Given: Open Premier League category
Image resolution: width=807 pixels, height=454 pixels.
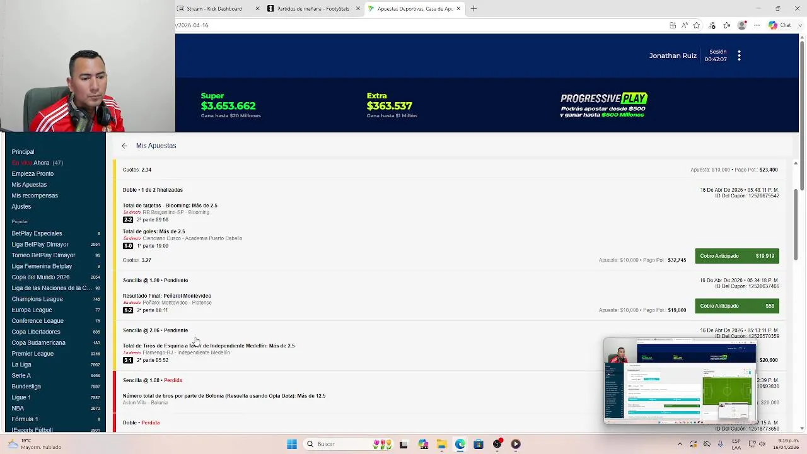Looking at the screenshot, I should (x=55, y=354).
